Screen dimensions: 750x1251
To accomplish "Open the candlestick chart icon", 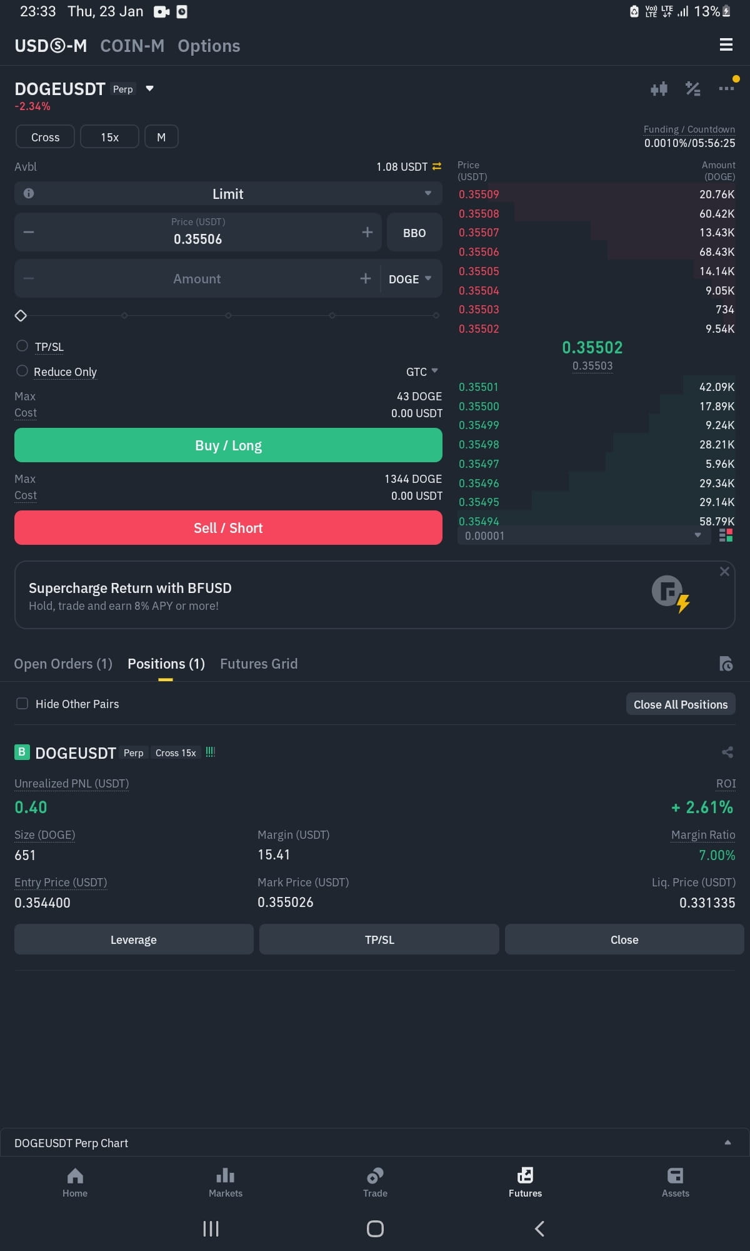I will point(659,89).
